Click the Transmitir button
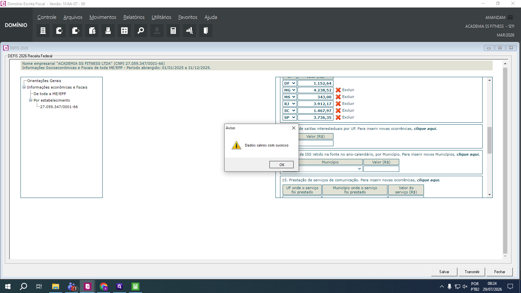The width and height of the screenshot is (521, 293). tap(472, 272)
